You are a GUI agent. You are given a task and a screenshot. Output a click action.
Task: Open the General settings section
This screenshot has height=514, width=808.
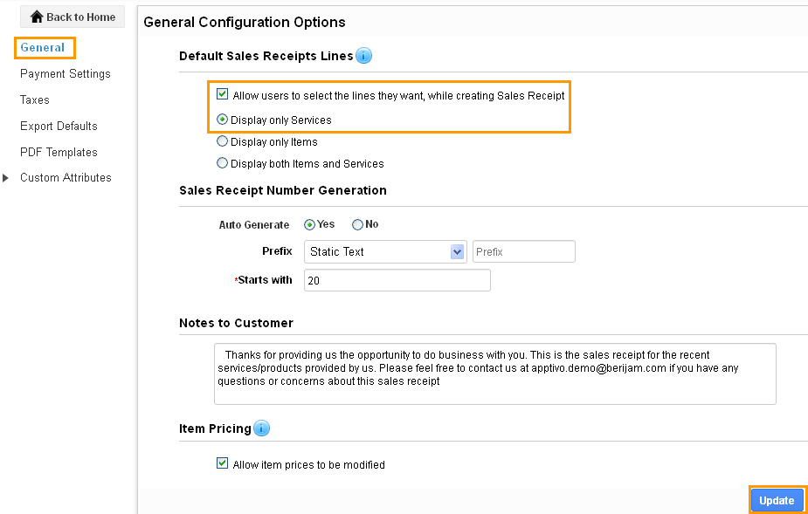pyautogui.click(x=43, y=47)
